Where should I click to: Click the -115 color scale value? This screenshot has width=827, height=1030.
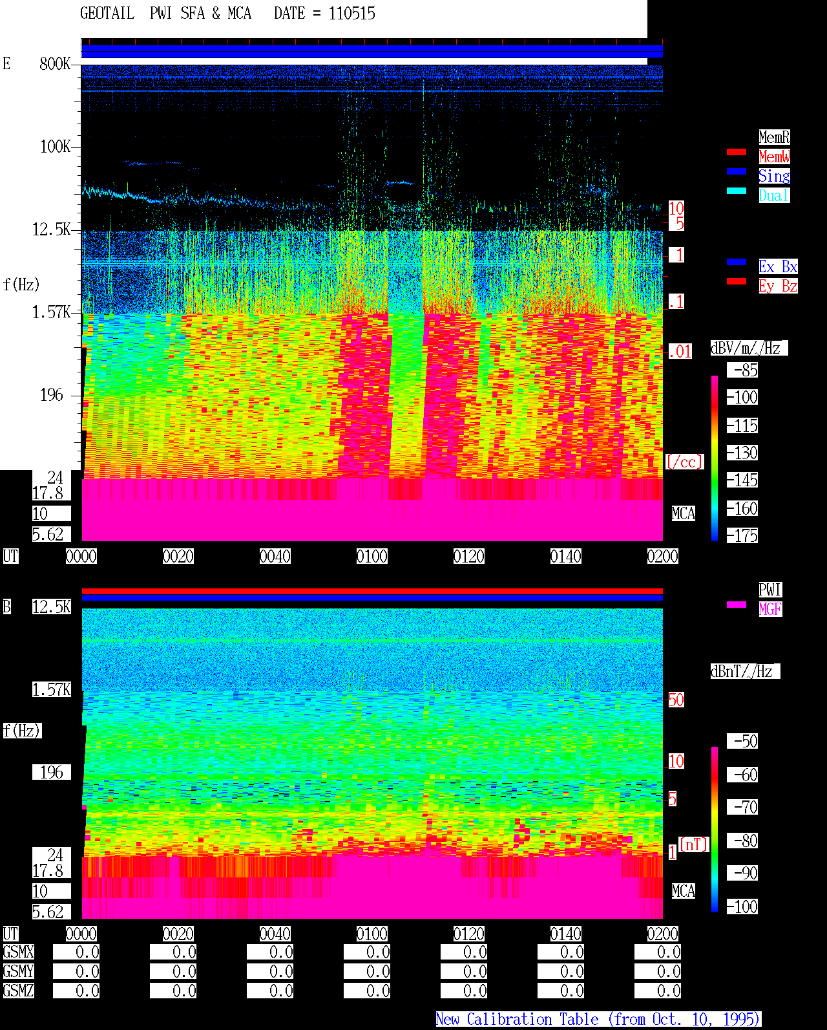point(742,425)
